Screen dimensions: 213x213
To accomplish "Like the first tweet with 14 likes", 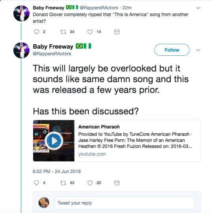I will pos(90,32).
